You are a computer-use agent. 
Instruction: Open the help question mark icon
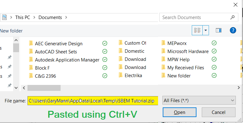coord(233,30)
